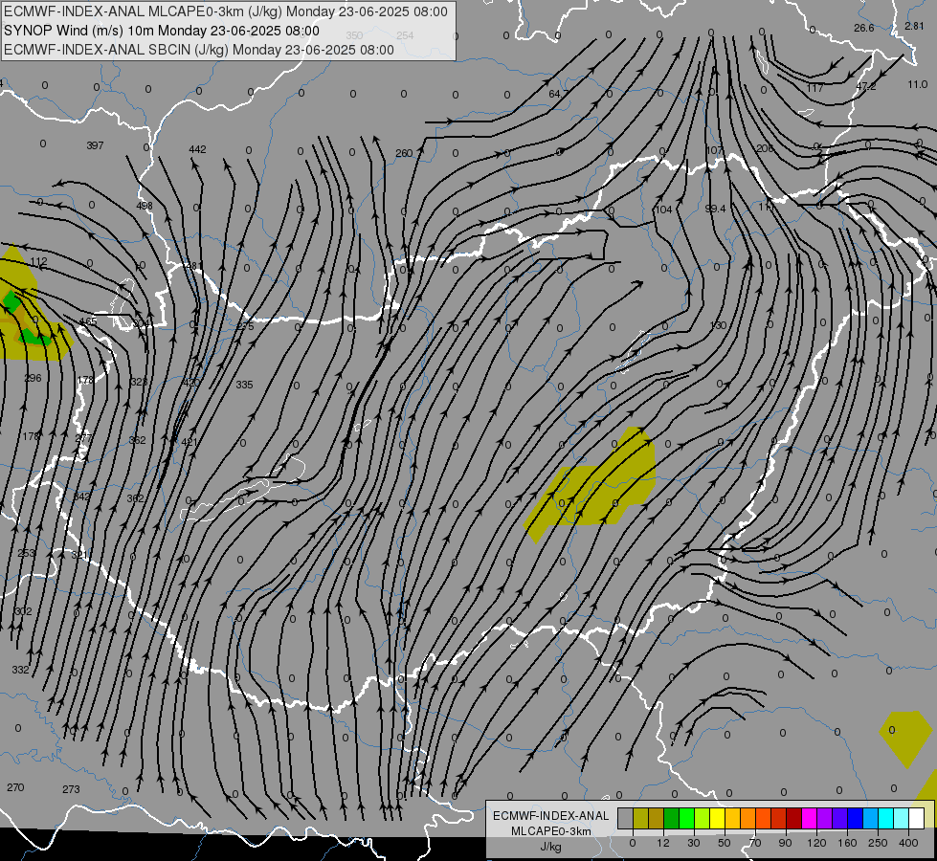Pick the magenta legend swatch
937x861 pixels.
point(810,818)
